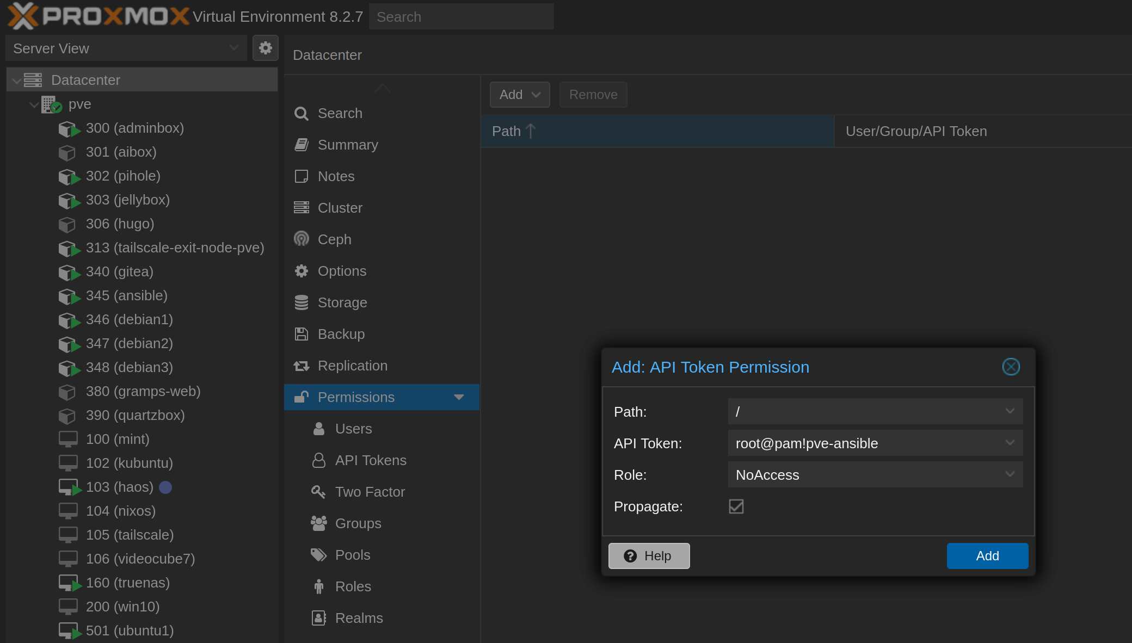
Task: Click the 100 (mint) VM monitor icon
Action: pyautogui.click(x=68, y=439)
